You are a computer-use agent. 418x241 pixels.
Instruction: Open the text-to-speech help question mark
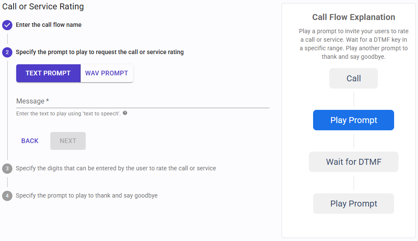pyautogui.click(x=125, y=113)
